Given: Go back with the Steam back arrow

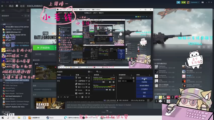Looking at the screenshot, I should [2, 6].
